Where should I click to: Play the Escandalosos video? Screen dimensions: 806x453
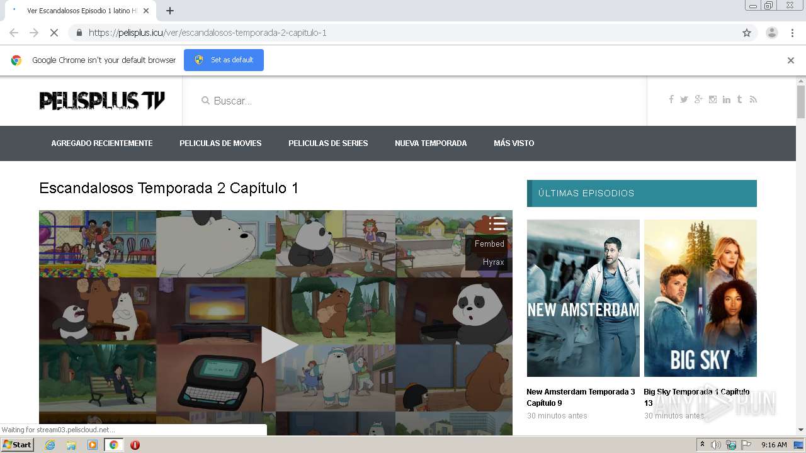[x=278, y=344]
